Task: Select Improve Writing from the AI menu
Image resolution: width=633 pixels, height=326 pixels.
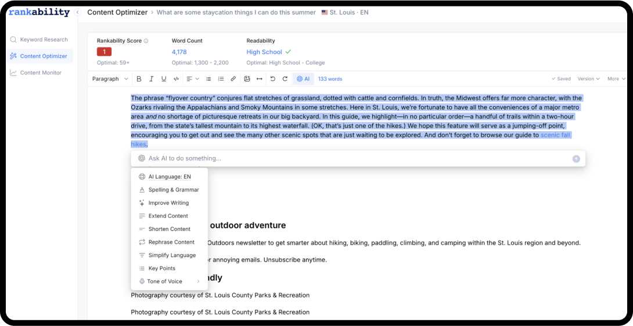Action: (x=168, y=203)
